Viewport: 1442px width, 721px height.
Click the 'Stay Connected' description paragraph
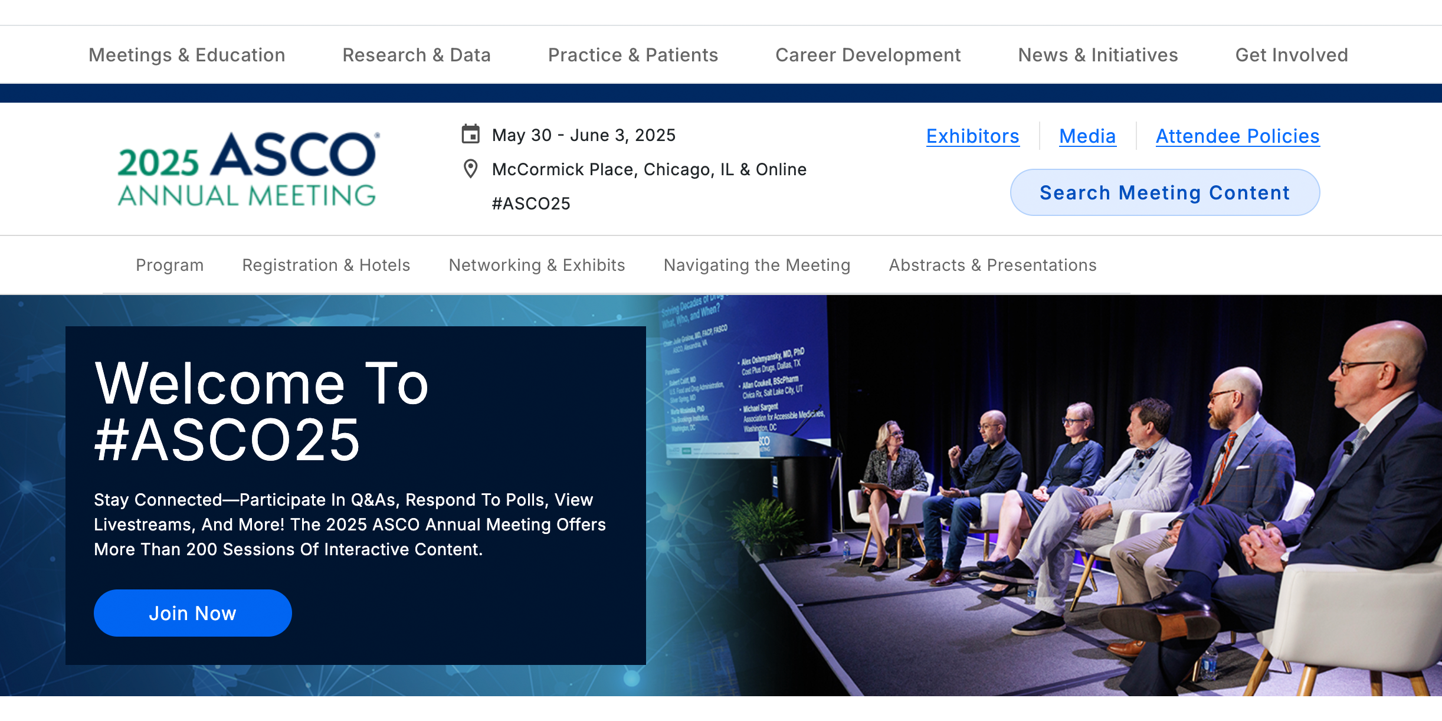[350, 525]
